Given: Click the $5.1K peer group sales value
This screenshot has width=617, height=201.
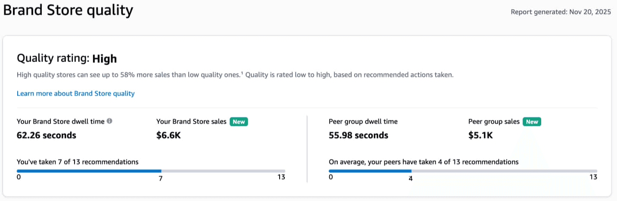Looking at the screenshot, I should (480, 135).
